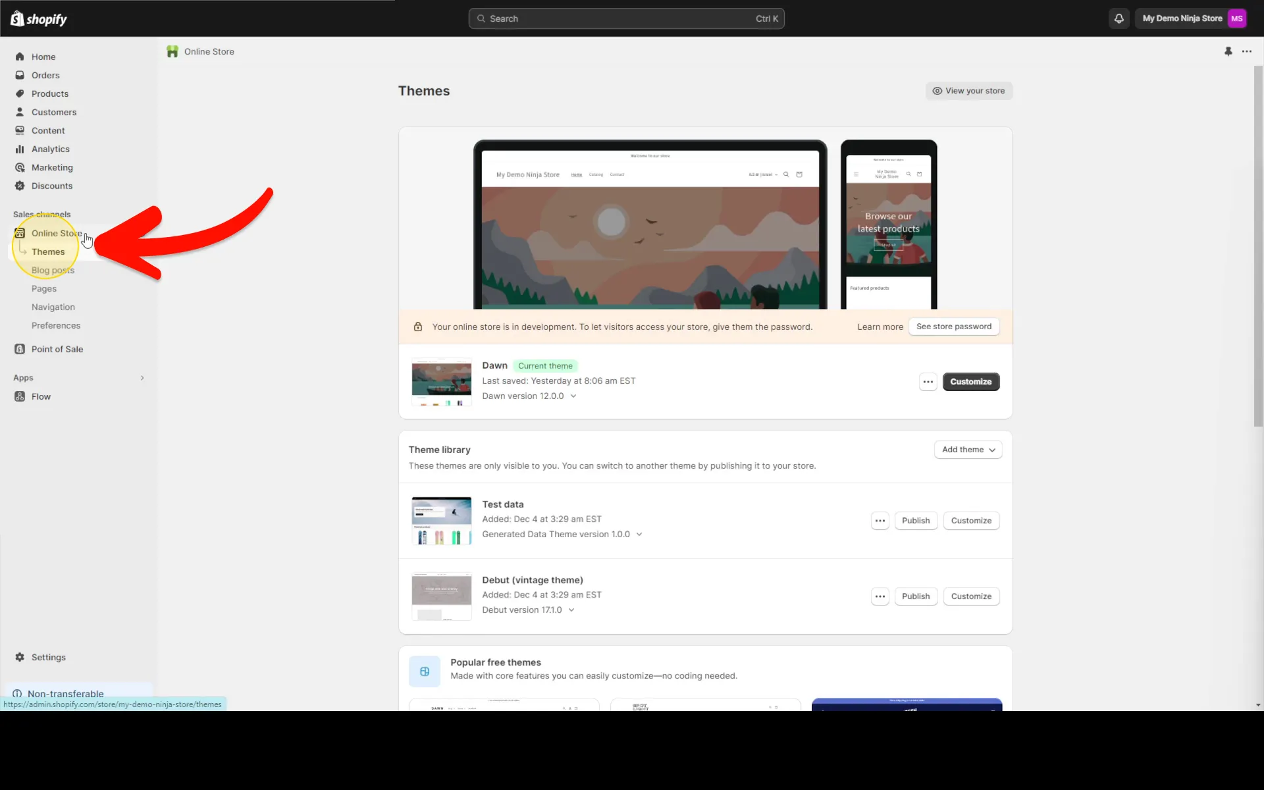
Task: Click the Customers person icon
Action: [20, 112]
